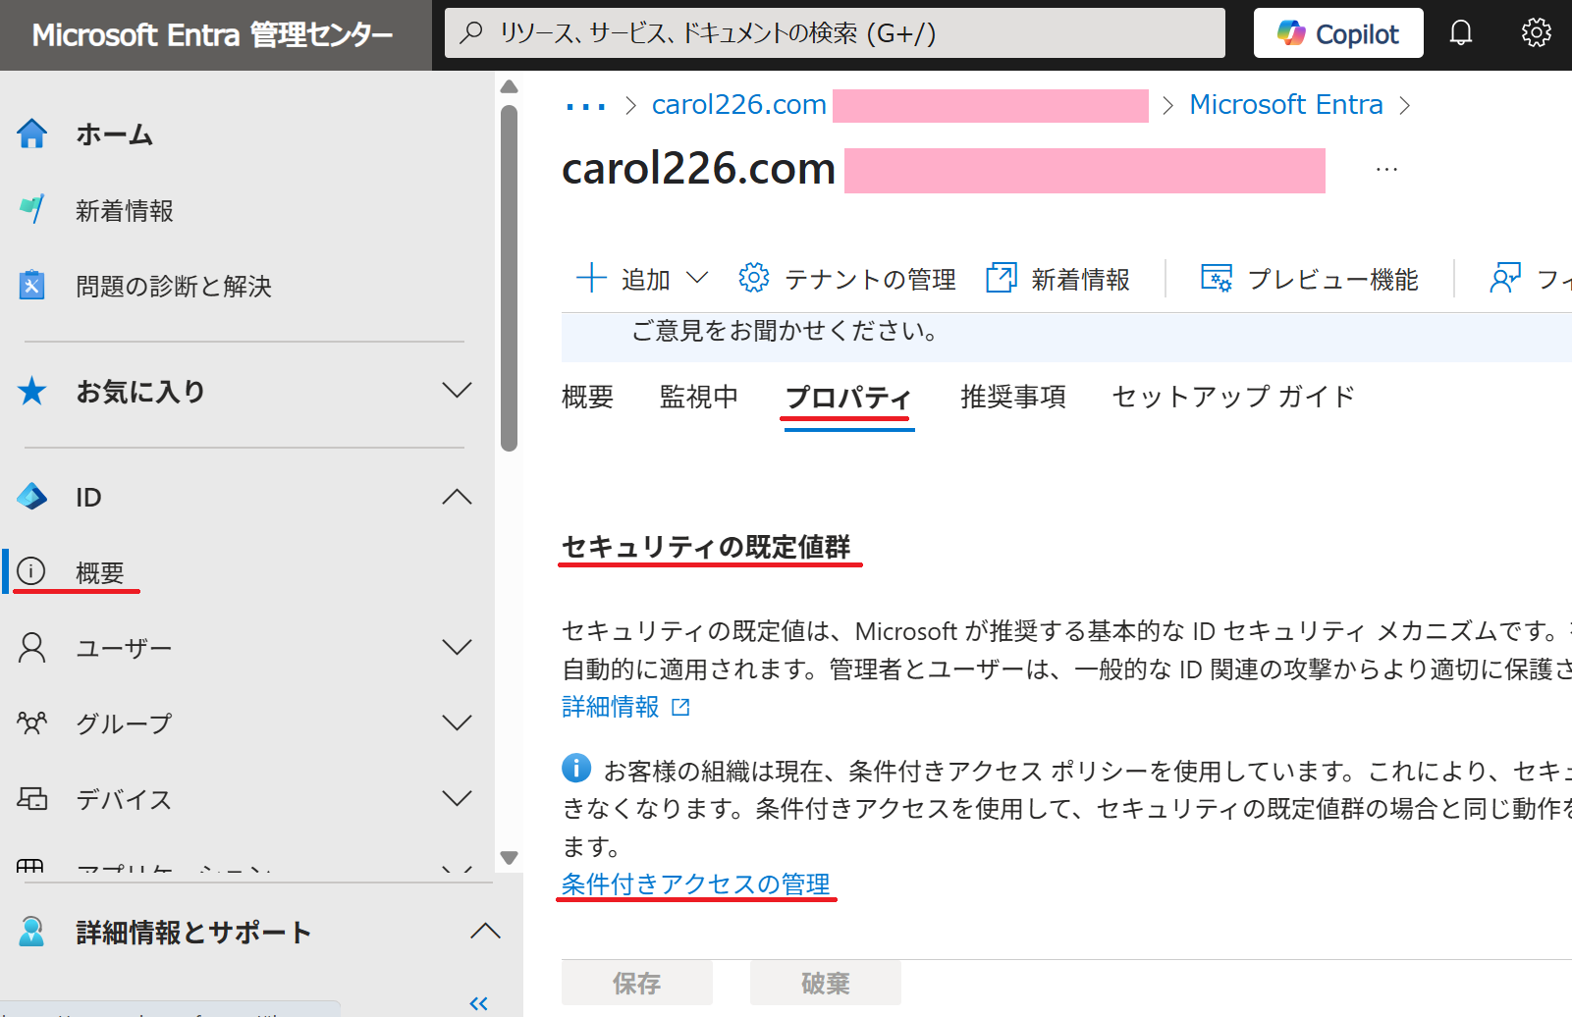Click the Copilot button
Image resolution: width=1572 pixels, height=1017 pixels.
[x=1338, y=33]
